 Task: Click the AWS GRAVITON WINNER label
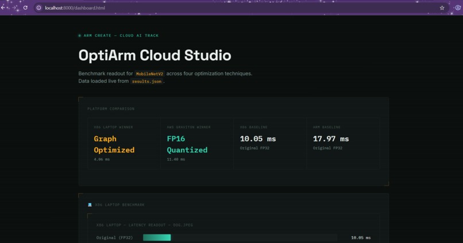tap(188, 128)
